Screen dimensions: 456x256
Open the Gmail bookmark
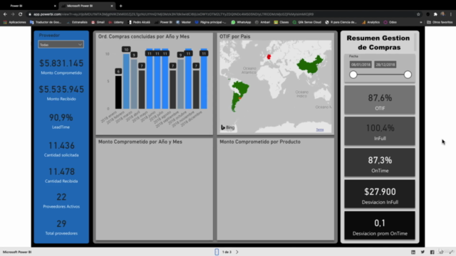pyautogui.click(x=98, y=22)
